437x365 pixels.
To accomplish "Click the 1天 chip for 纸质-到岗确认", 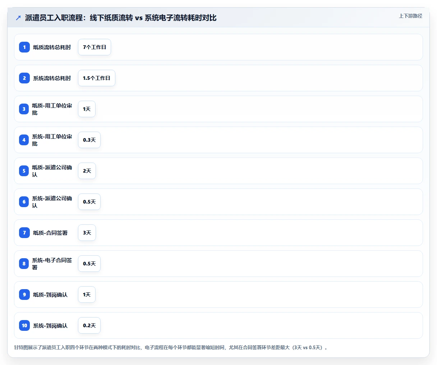I will tap(87, 295).
